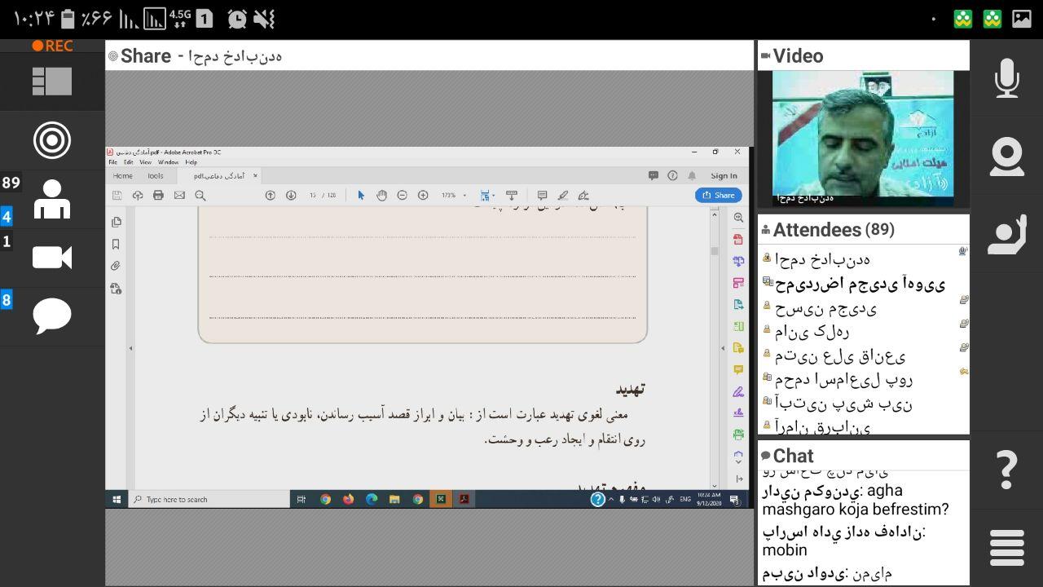Viewport: 1043px width, 587px height.
Task: Click Sign In in Acrobat
Action: click(x=724, y=175)
